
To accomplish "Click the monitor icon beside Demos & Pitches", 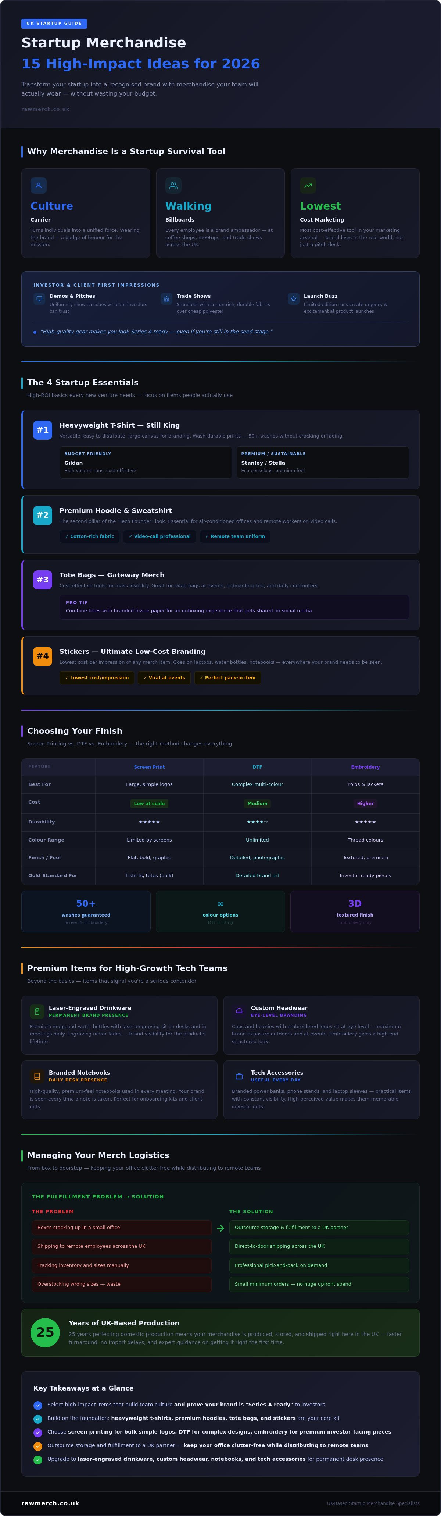I will coord(39,299).
